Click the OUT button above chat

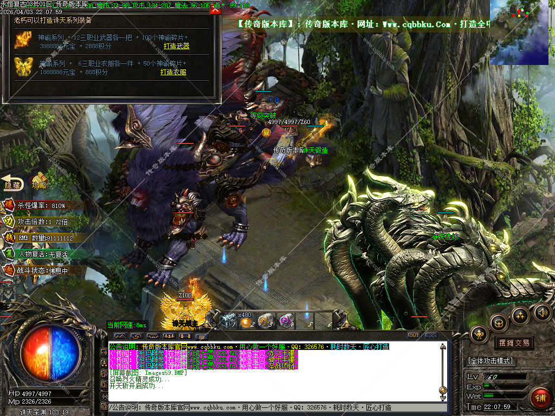pyautogui.click(x=414, y=335)
